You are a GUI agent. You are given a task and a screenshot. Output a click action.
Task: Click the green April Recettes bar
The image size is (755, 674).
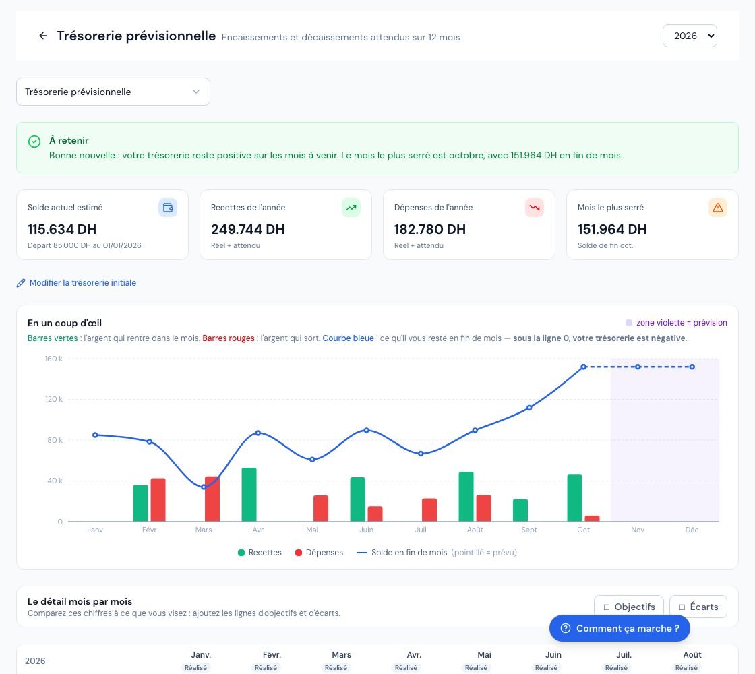(249, 495)
